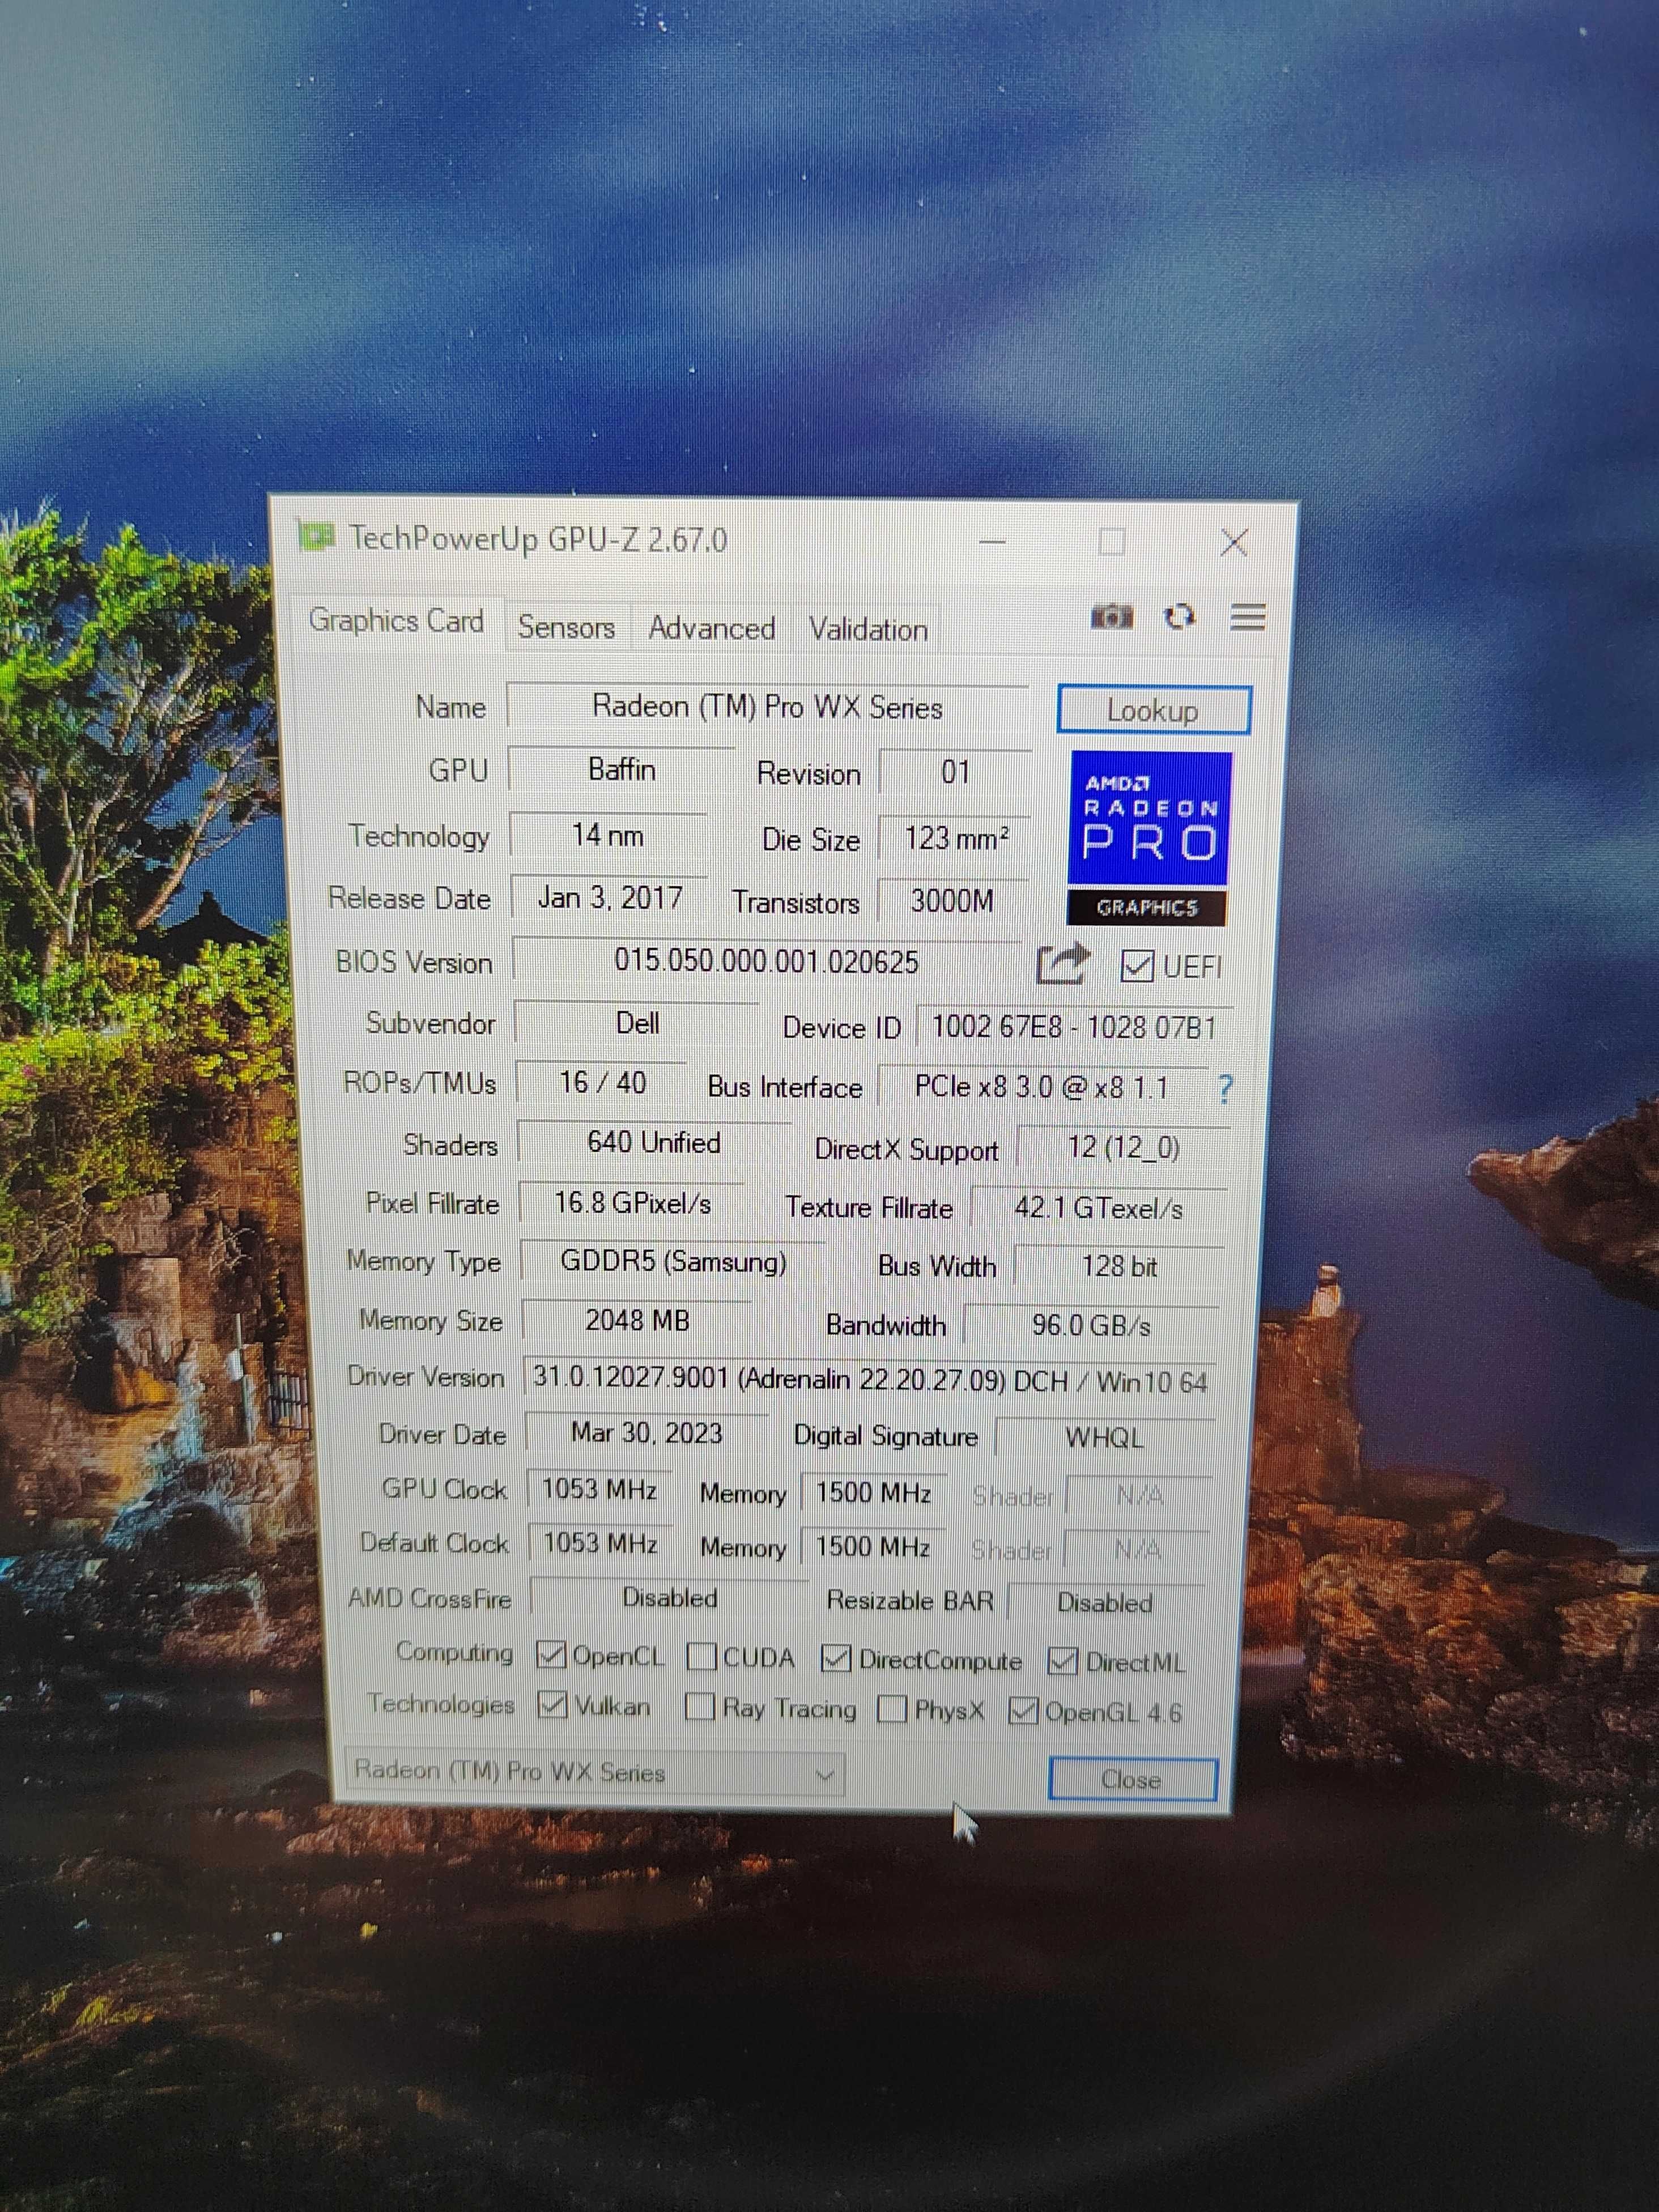Image resolution: width=1659 pixels, height=2212 pixels.
Task: Click the Default Clock row Memory 1500 MHz field
Action: [873, 1547]
